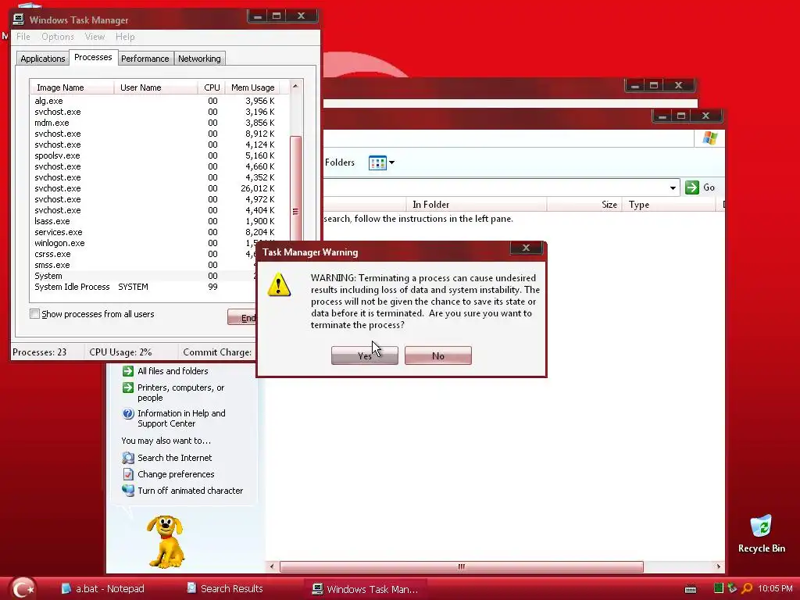Viewport: 800px width, 600px height.
Task: Click the green Go arrow icon
Action: point(692,187)
